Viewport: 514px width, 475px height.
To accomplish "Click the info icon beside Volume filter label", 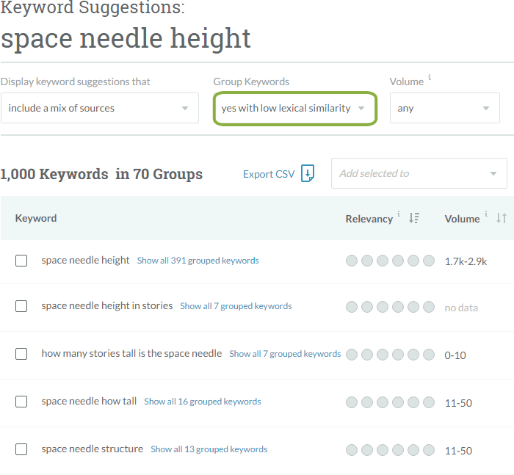I will click(x=430, y=79).
